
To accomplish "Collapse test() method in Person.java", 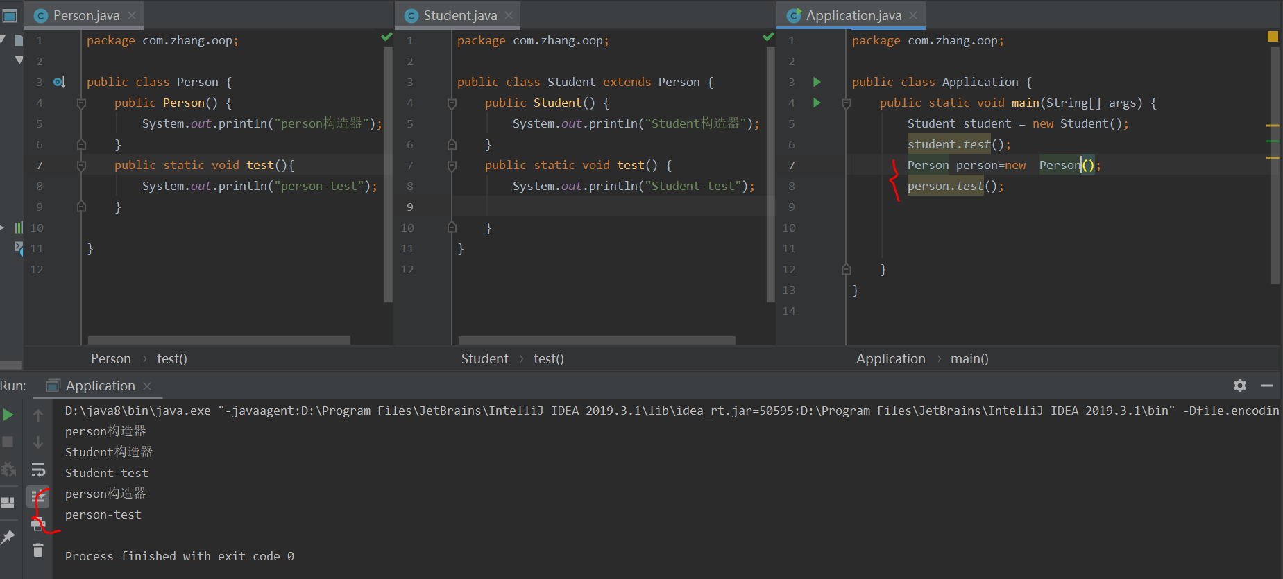I will pyautogui.click(x=81, y=166).
